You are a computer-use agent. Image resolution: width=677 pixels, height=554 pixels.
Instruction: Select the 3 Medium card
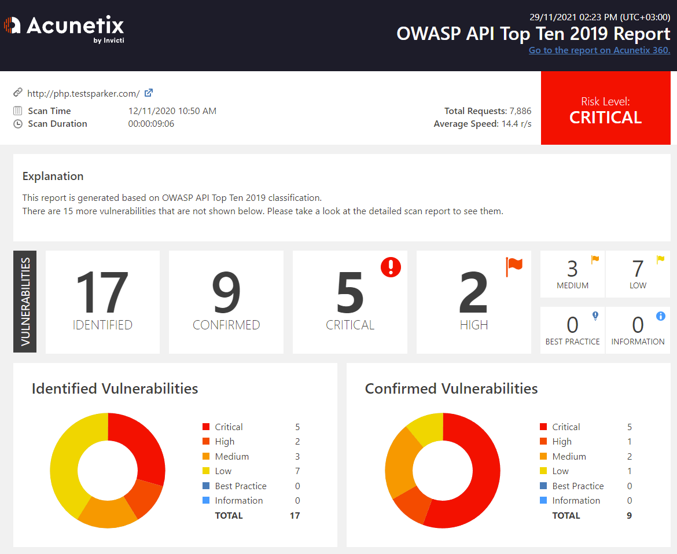[572, 274]
